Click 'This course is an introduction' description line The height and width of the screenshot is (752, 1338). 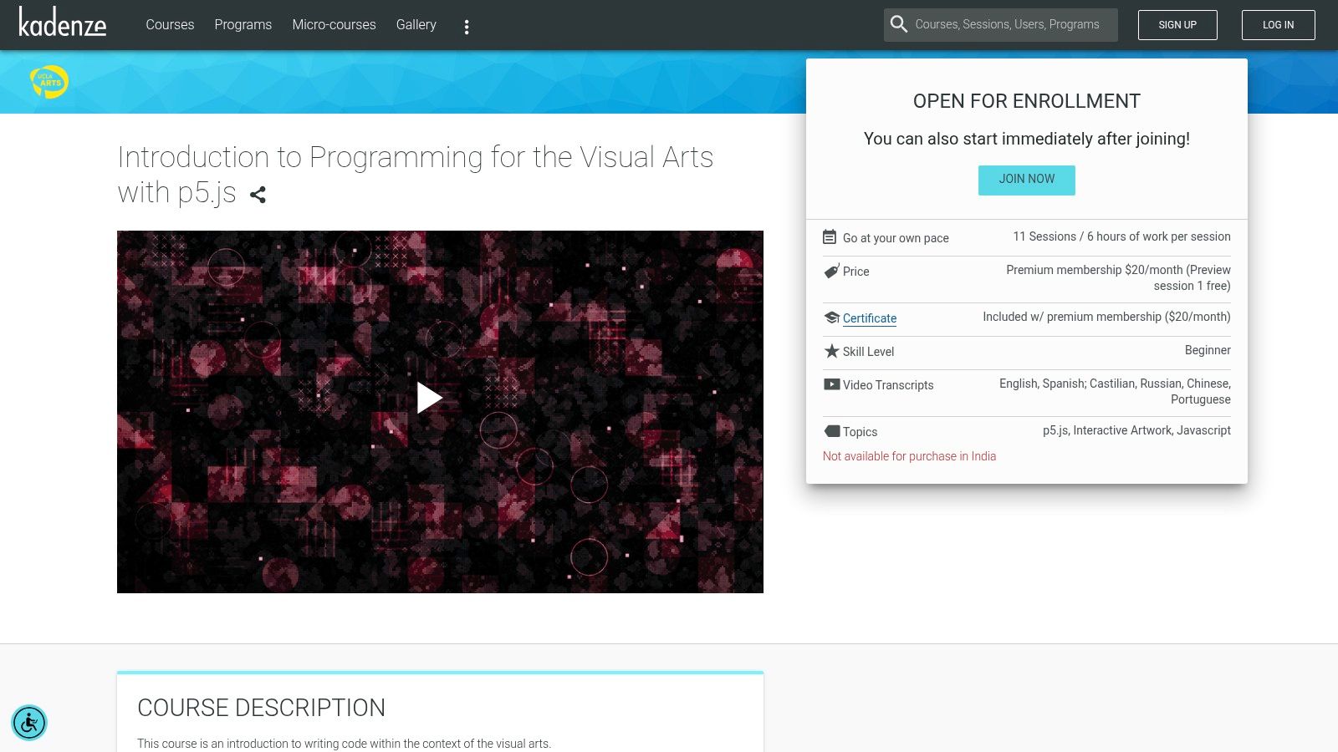(344, 744)
